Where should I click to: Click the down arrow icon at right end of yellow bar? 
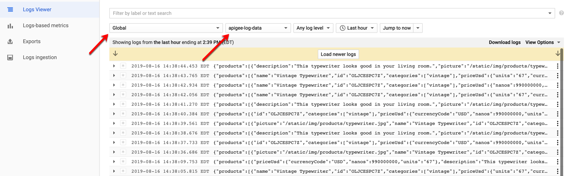click(558, 53)
